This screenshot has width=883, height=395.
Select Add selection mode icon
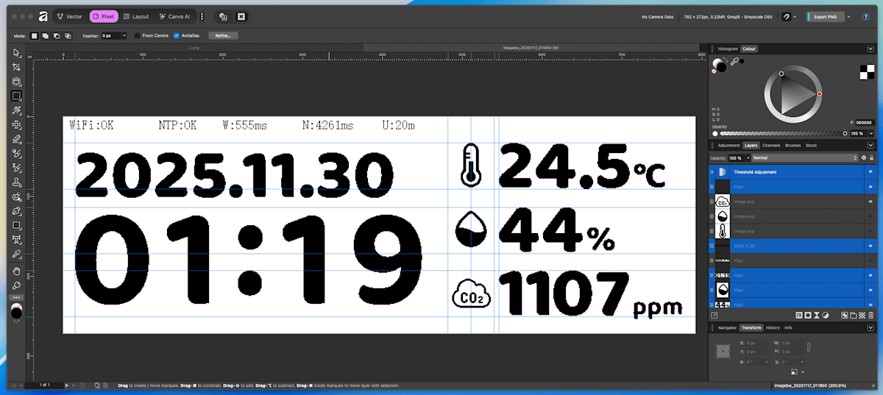pos(45,35)
